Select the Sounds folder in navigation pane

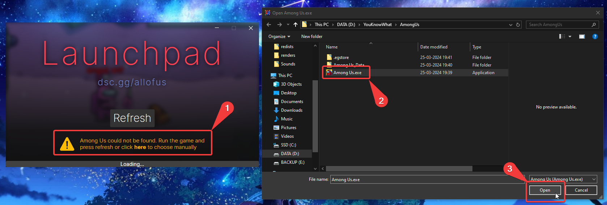click(288, 64)
